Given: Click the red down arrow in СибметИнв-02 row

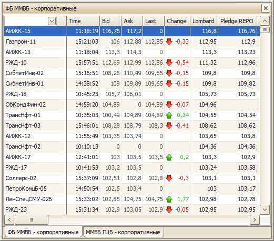Looking at the screenshot, I should point(169,73).
